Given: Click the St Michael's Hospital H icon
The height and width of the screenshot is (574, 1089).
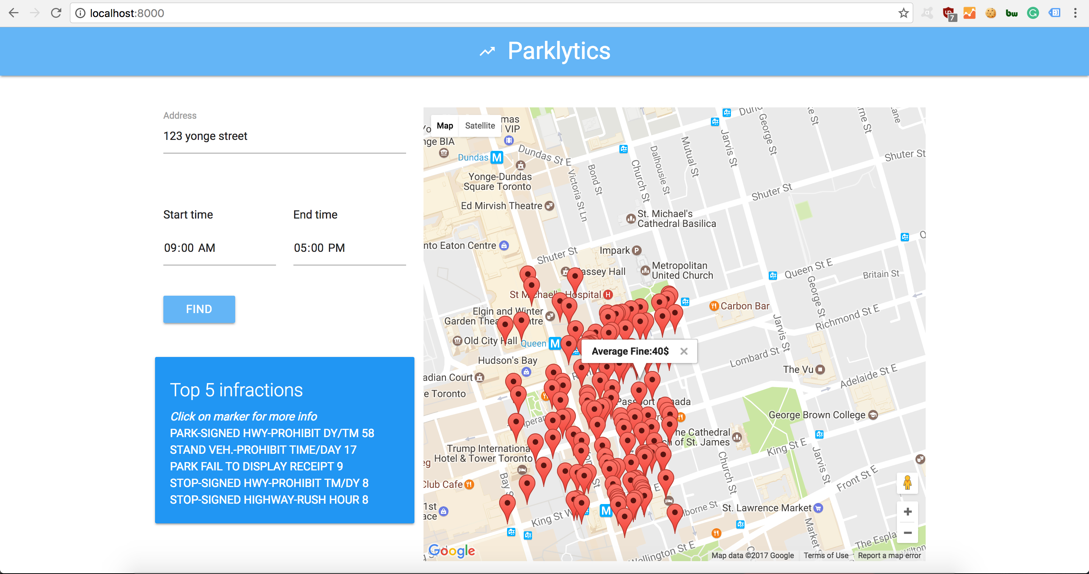Looking at the screenshot, I should (x=608, y=295).
